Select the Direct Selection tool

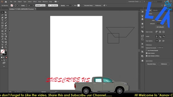pos(6,12)
